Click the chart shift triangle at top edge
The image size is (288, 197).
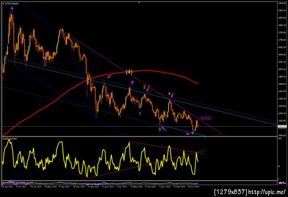139,2
